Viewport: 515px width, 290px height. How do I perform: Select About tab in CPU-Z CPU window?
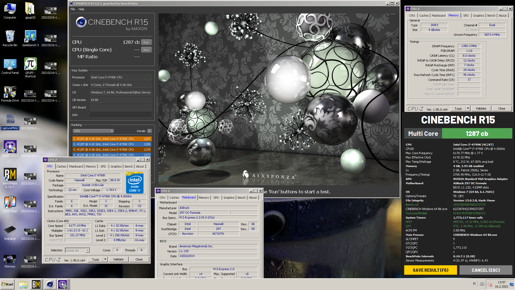tap(140, 166)
